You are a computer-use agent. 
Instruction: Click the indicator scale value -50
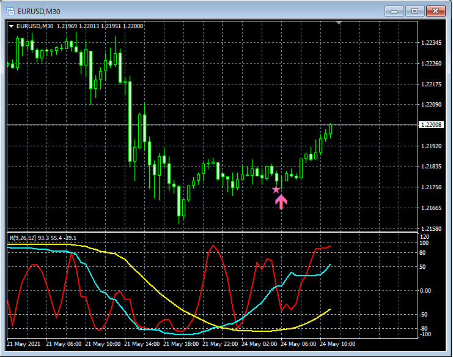point(423,315)
